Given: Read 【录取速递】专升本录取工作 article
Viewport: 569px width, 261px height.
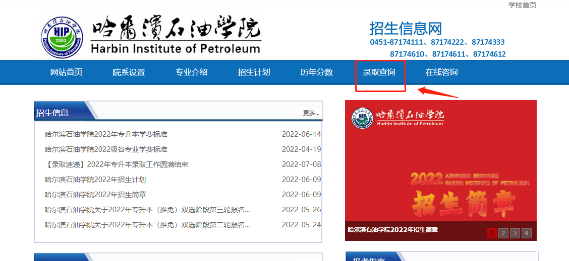Looking at the screenshot, I should click(x=117, y=164).
